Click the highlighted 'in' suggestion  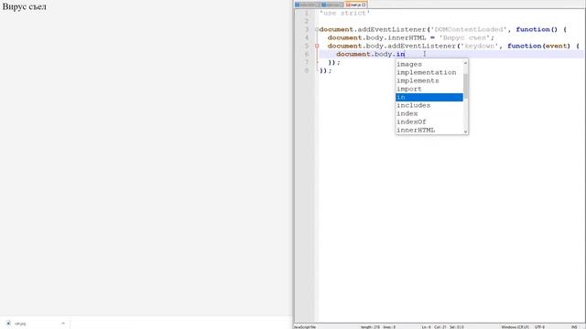(429, 97)
